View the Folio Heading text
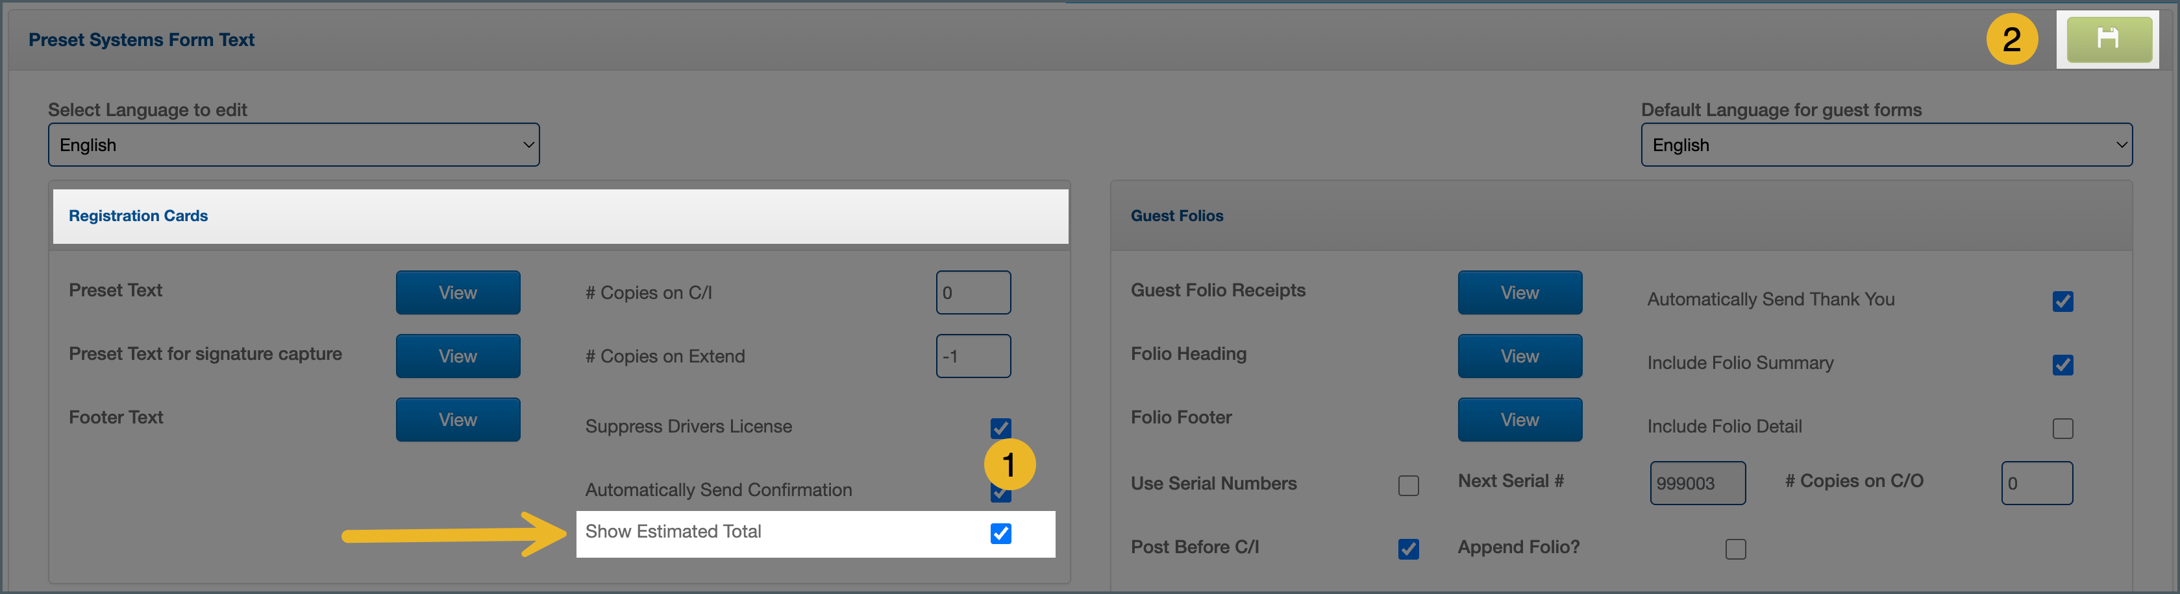Viewport: 2180px width, 594px height. [1519, 356]
